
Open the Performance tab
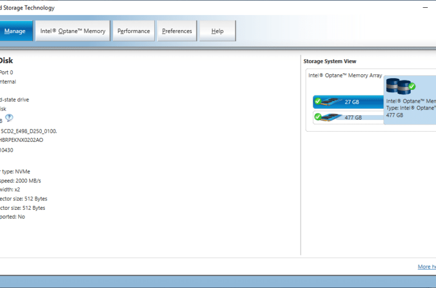point(134,31)
